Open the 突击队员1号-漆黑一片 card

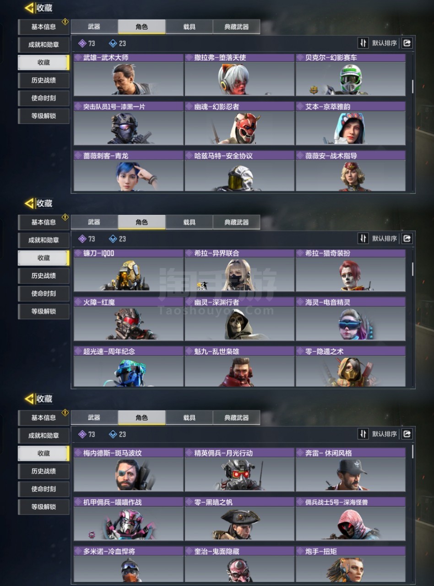point(128,123)
